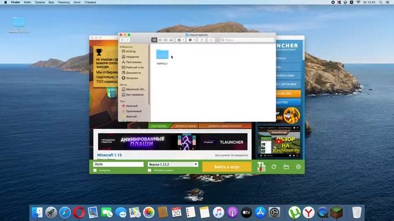Viewport: 394px width, 221px height.
Task: Open the TLauncher game folder icon
Action: 286,166
